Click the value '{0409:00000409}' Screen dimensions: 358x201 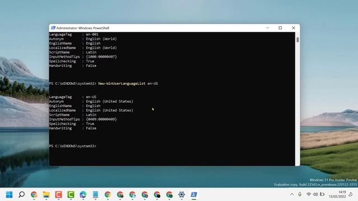pyautogui.click(x=101, y=119)
